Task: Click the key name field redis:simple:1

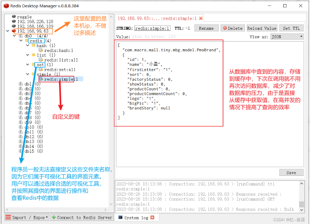Action: (x=152, y=28)
